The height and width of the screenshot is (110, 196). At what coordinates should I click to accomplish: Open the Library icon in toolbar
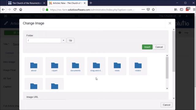click(x=176, y=9)
